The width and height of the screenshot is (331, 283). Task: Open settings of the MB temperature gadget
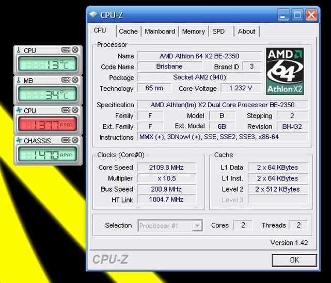tap(66, 80)
